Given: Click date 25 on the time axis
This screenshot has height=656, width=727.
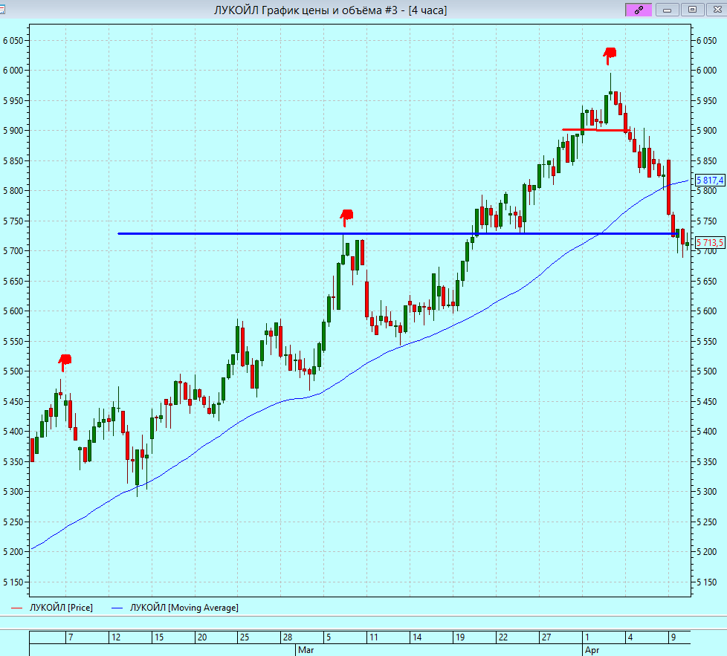Looking at the screenshot, I should click(245, 637).
